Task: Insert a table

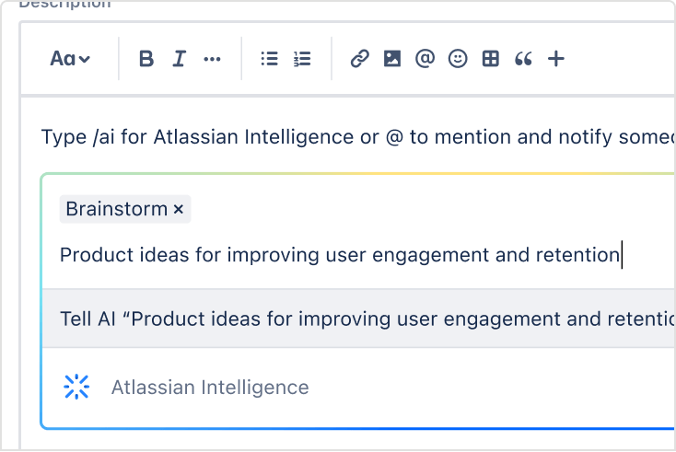Action: [491, 59]
